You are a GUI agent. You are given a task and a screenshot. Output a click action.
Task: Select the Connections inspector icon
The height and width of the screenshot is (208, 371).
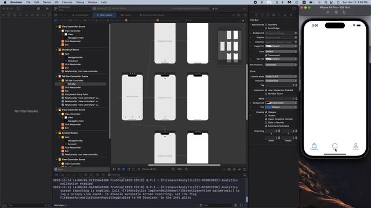(291, 15)
